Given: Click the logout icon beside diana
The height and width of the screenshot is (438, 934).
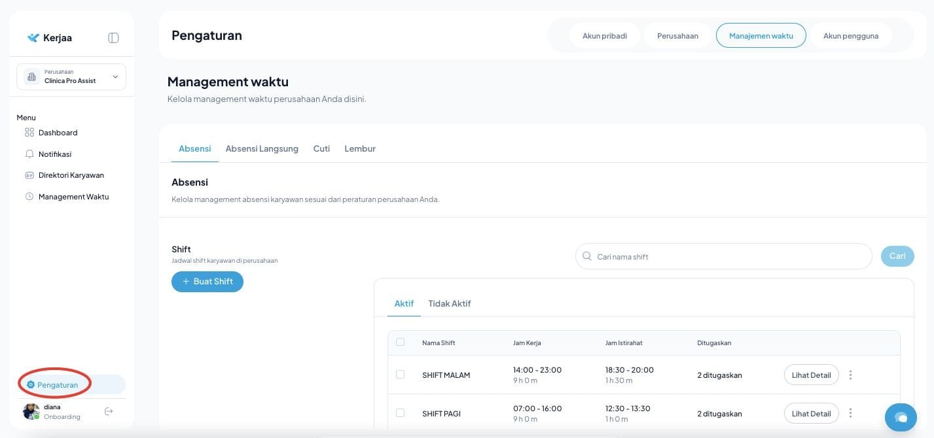Looking at the screenshot, I should point(109,411).
